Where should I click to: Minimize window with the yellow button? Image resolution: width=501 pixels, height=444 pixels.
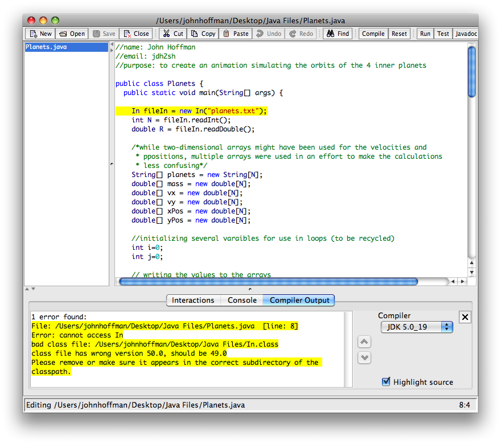pyautogui.click(x=43, y=20)
